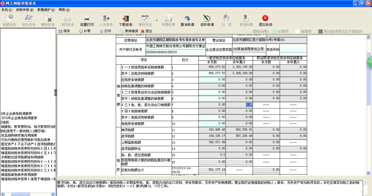The image size is (372, 196).
Task: Select 2016年企业减免税调查表 in the list
Action: tap(19, 118)
